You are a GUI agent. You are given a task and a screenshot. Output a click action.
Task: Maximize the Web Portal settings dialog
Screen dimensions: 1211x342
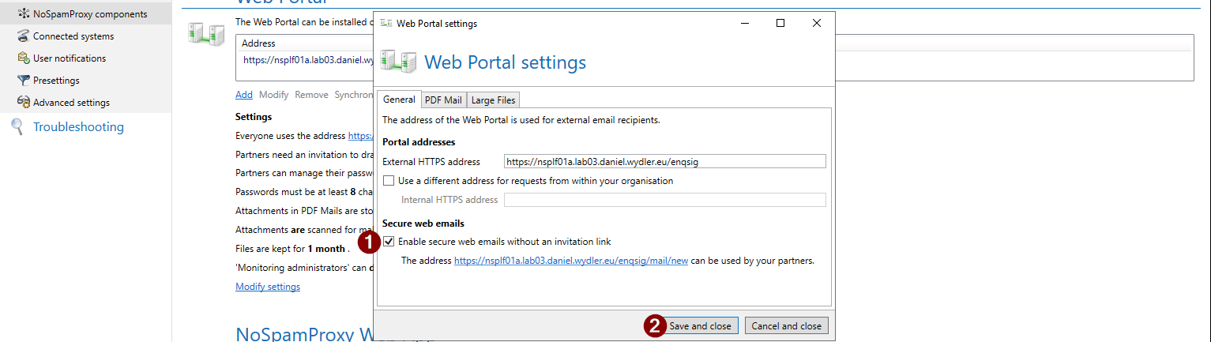click(780, 24)
